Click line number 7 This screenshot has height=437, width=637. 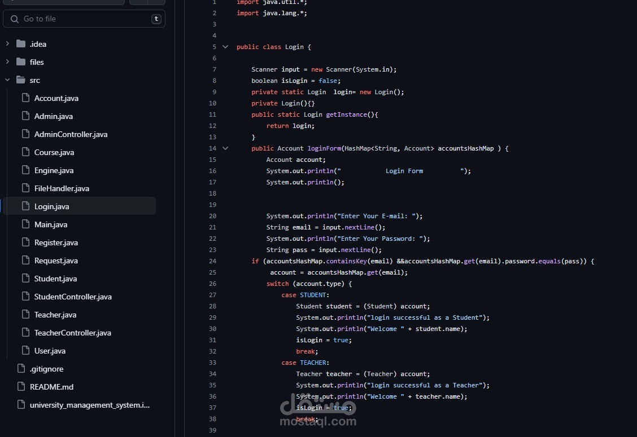214,69
